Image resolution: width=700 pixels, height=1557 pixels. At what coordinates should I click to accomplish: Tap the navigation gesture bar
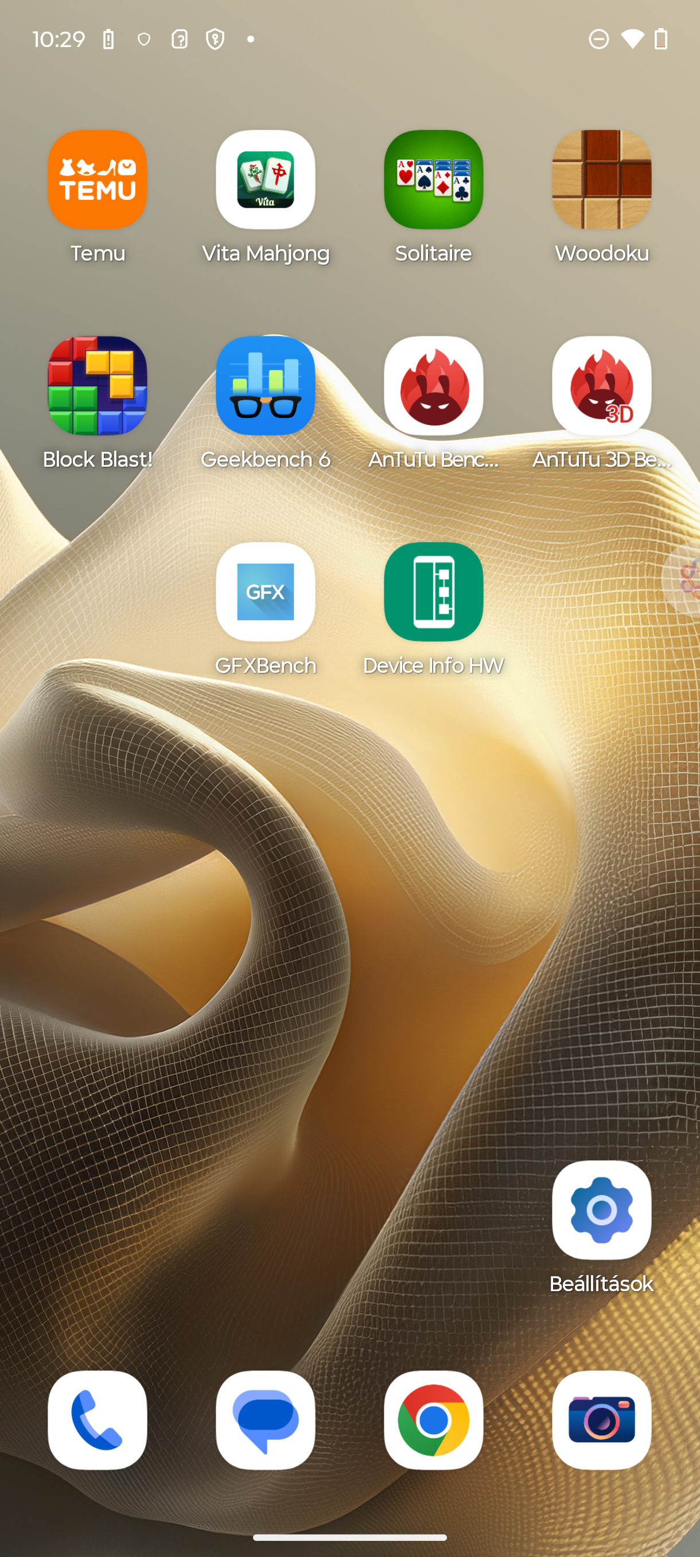point(349,1537)
